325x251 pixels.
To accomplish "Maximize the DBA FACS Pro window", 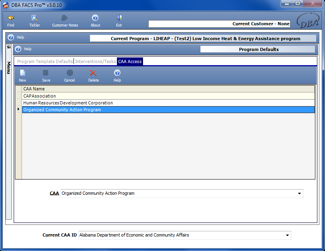I will pos(298,4).
